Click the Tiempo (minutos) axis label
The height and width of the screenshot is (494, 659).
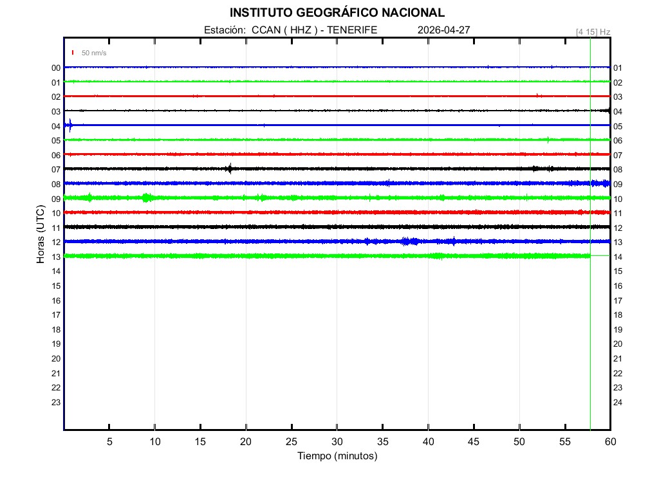[x=337, y=456]
